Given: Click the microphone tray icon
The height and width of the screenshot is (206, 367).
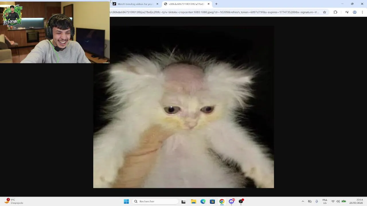Looking at the screenshot, I should point(317,201).
